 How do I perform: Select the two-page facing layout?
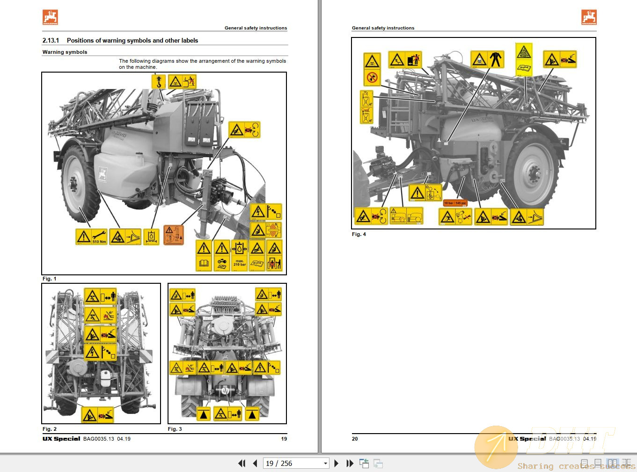pos(612,463)
